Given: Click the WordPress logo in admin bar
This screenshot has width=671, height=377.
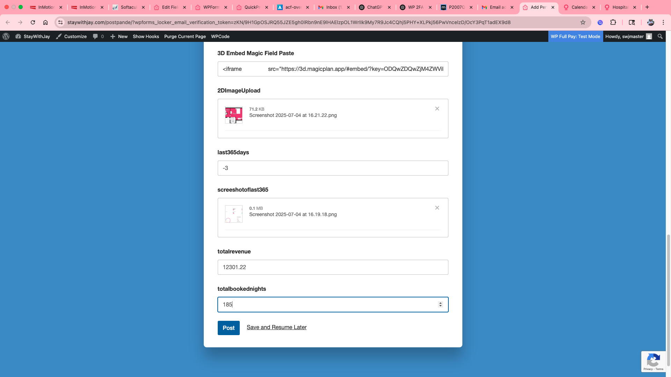Looking at the screenshot, I should 6,36.
